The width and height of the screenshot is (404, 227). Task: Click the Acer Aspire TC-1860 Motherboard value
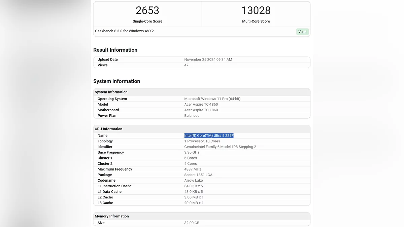pos(201,110)
